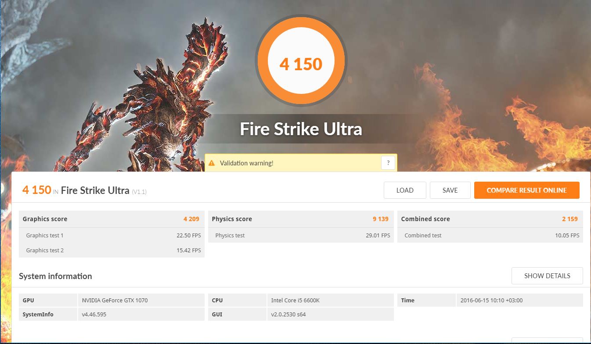Select the Physics test row
The height and width of the screenshot is (344, 591).
click(301, 235)
